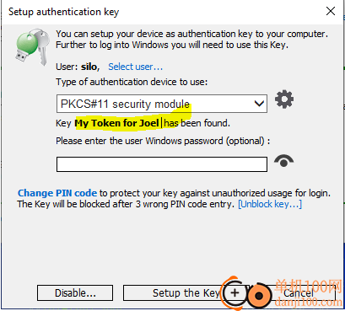Screen dimensions: 345x311
Task: Cancel the authentication key setup
Action: (x=298, y=293)
